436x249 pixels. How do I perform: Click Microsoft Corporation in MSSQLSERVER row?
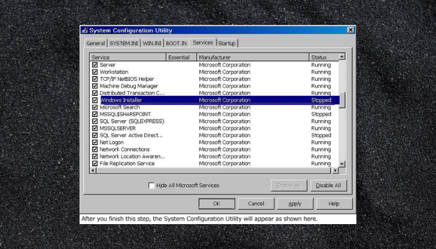tap(225, 128)
